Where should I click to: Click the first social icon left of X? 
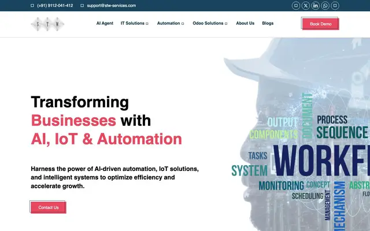click(296, 6)
